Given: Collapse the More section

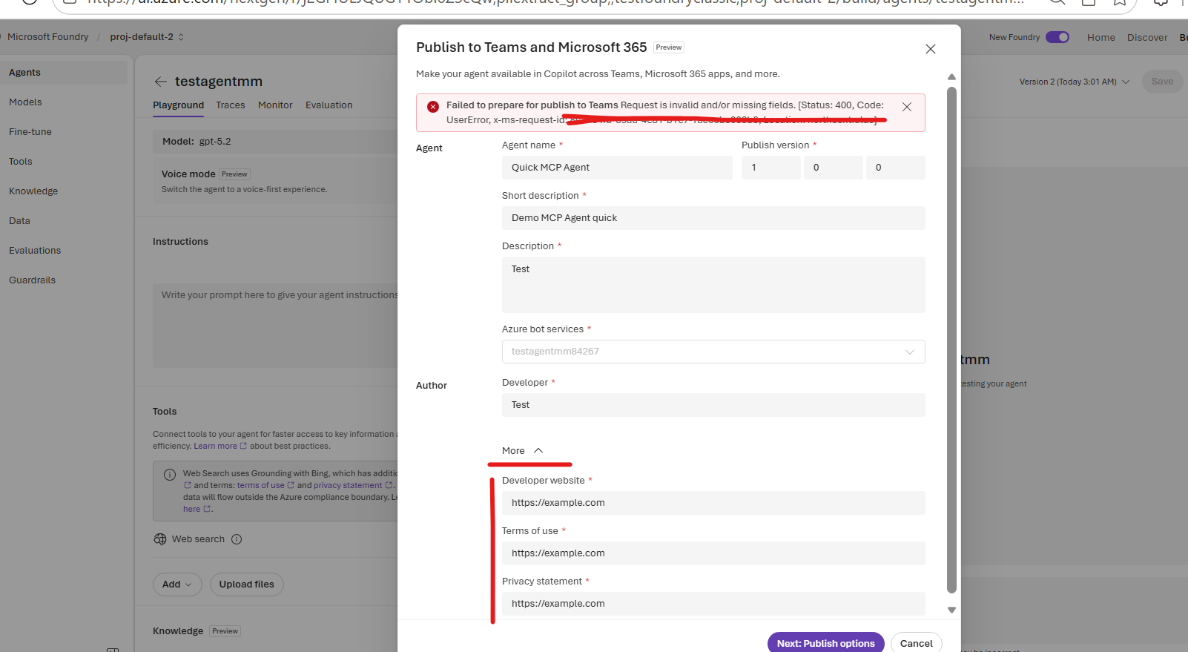Looking at the screenshot, I should coord(523,451).
